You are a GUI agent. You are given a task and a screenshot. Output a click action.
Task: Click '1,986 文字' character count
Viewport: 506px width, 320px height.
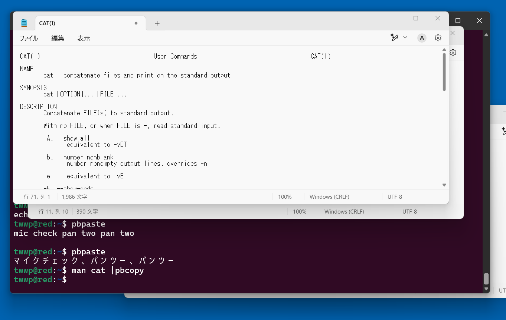pyautogui.click(x=75, y=197)
